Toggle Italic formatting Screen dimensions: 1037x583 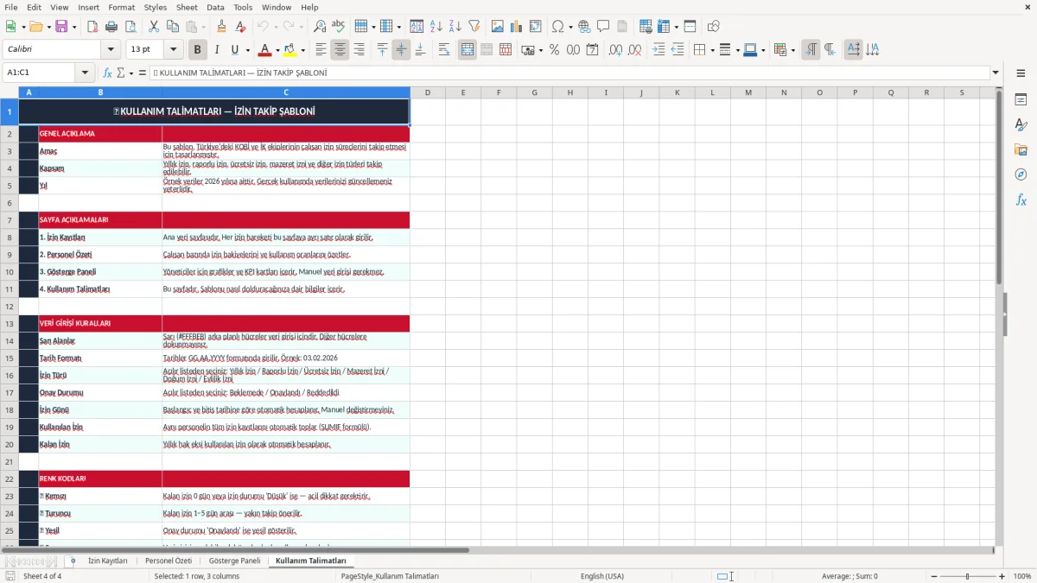(217, 50)
